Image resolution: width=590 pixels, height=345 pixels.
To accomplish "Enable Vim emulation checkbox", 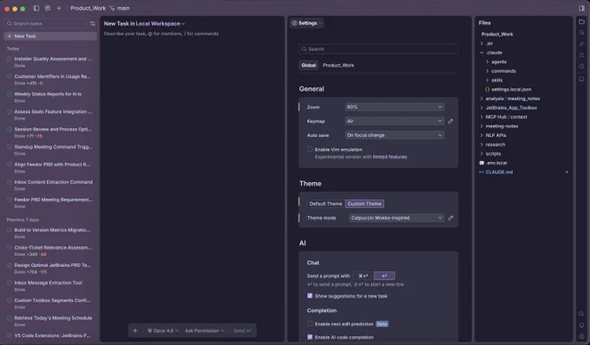I will (310, 149).
